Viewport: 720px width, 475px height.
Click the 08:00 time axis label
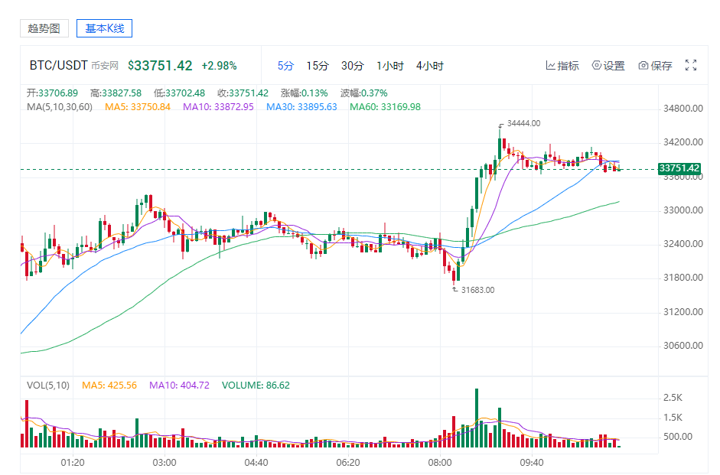440,462
